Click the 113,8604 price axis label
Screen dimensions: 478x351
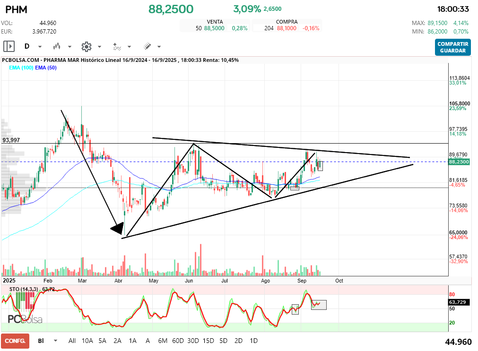tap(460, 78)
